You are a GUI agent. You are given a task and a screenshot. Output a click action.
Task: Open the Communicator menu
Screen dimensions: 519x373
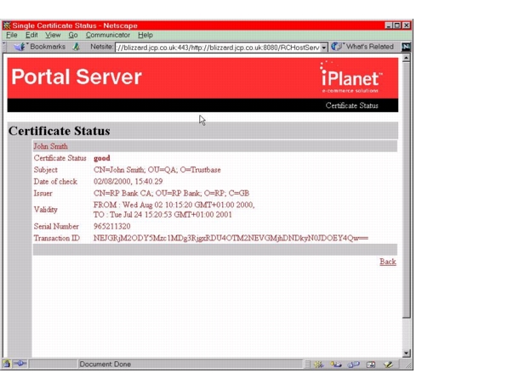tap(108, 35)
